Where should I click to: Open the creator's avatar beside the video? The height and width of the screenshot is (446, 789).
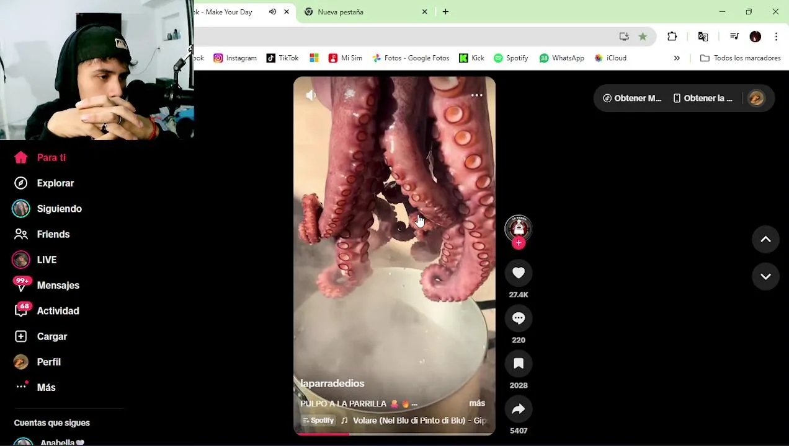click(518, 228)
